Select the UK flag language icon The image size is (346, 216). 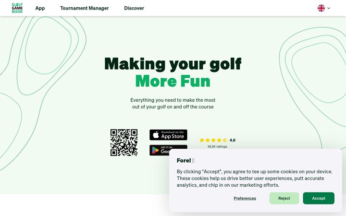(x=321, y=8)
